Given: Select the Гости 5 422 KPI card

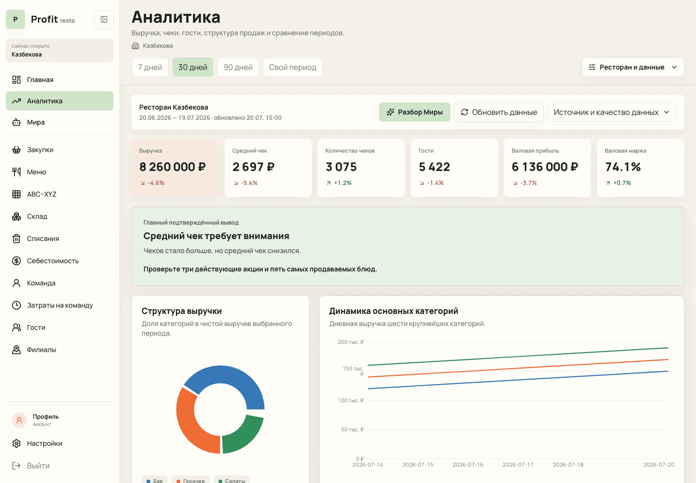Looking at the screenshot, I should point(454,168).
